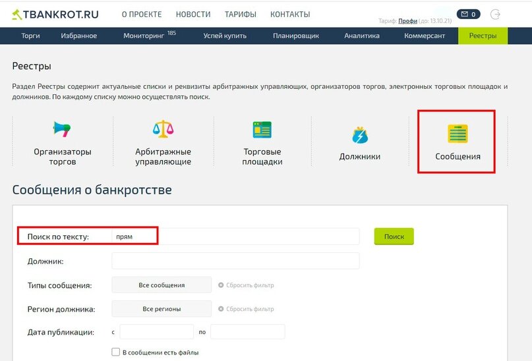Click the Сообщения label
Image resolution: width=532 pixels, height=361 pixels.
[458, 157]
